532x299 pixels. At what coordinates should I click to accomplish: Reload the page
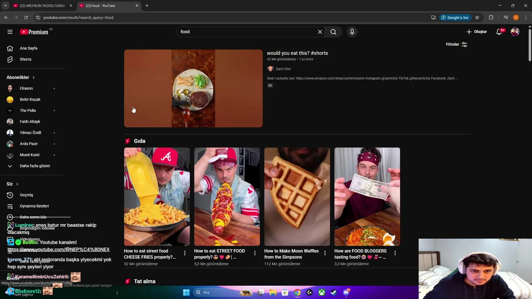pos(26,17)
